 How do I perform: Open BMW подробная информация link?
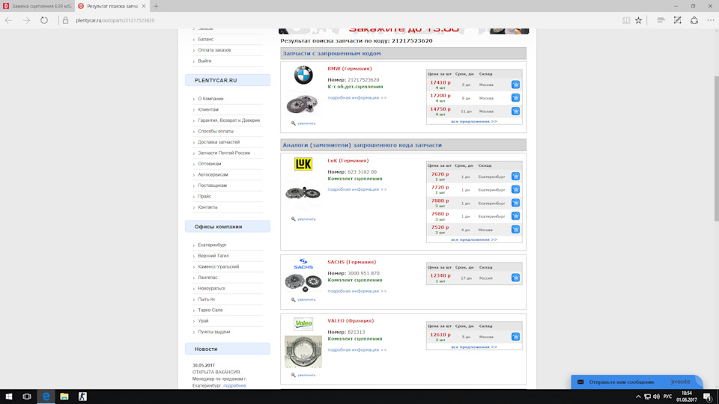[357, 98]
